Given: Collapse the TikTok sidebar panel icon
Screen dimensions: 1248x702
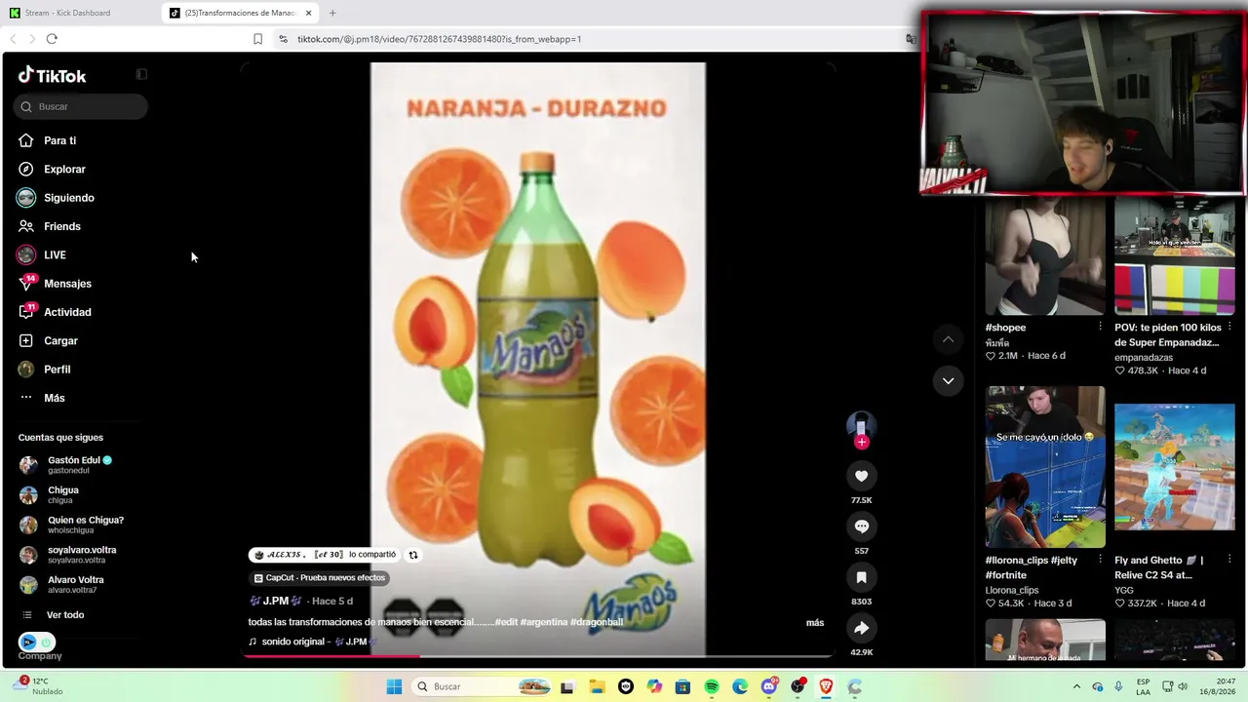Looking at the screenshot, I should point(141,74).
